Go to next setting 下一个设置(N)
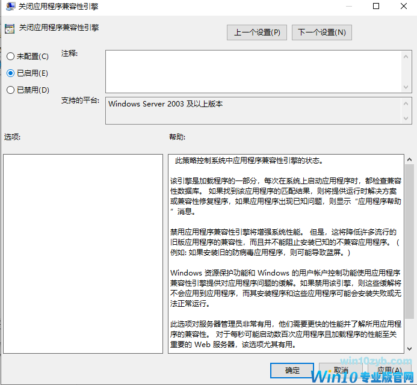417x385 pixels. click(x=321, y=32)
